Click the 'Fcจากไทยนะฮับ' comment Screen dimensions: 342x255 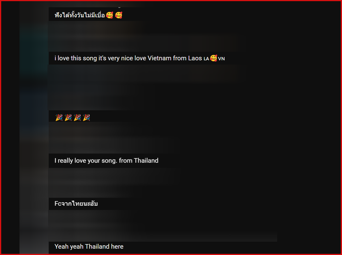(x=76, y=204)
